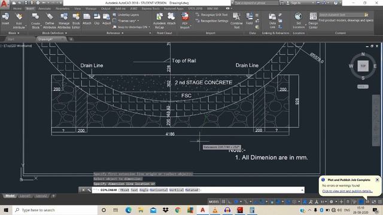Toggle ribbon minimize state button after BIM 360

pyautogui.click(x=227, y=8)
